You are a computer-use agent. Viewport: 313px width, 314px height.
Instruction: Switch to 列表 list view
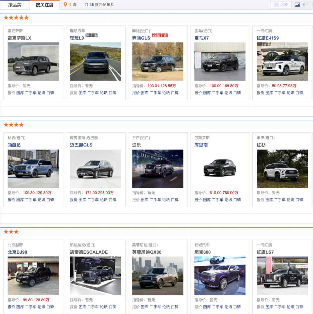tap(281, 5)
